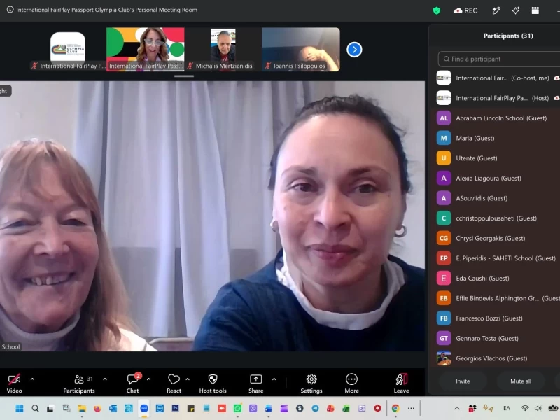Click the Find a participant search field
The image size is (560, 420).
click(x=499, y=59)
